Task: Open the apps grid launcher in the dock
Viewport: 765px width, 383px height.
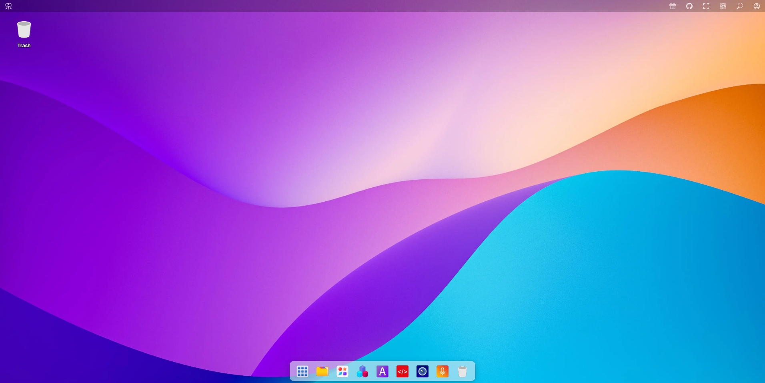Action: [x=302, y=371]
